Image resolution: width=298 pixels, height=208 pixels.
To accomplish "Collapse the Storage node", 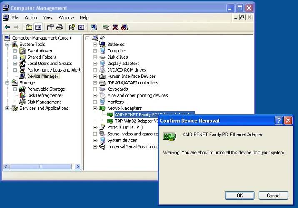I will click(x=8, y=83).
